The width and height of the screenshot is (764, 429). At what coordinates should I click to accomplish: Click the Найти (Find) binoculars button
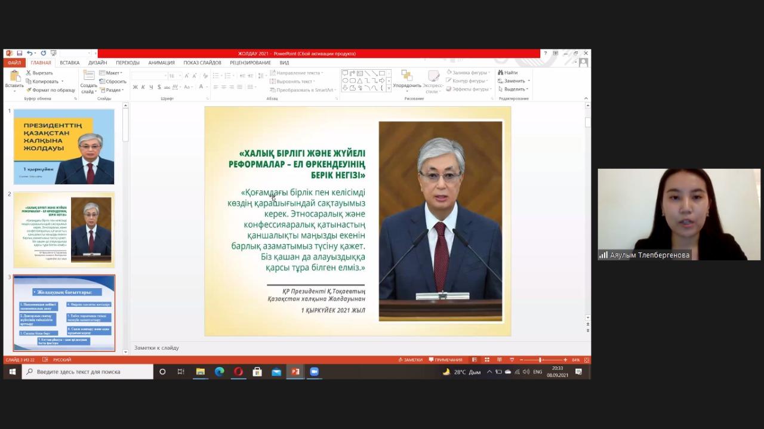[508, 73]
